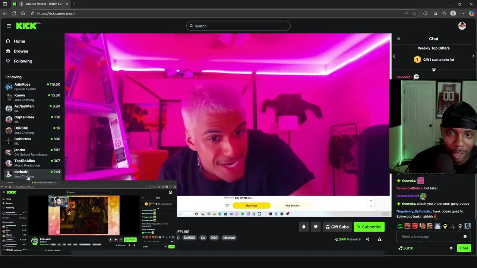The image size is (477, 268).
Task: Show previous Weekly Top Gifters slide
Action: pyautogui.click(x=394, y=56)
